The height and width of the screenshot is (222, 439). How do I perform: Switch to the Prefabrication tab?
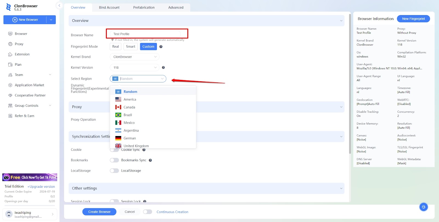click(x=144, y=7)
